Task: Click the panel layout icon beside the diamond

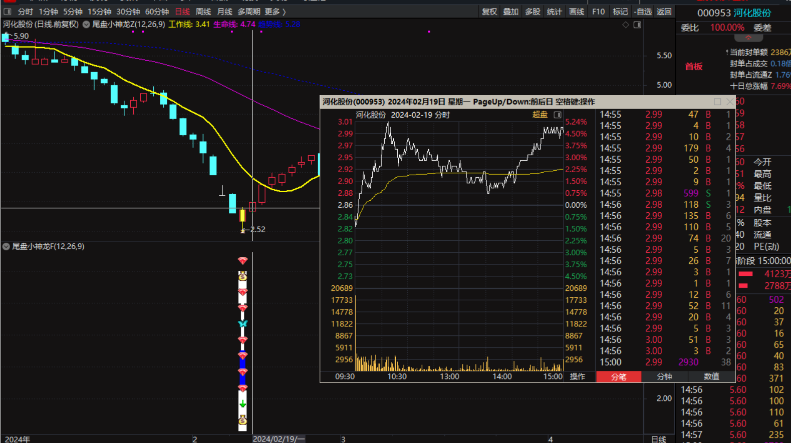Action: pos(637,25)
